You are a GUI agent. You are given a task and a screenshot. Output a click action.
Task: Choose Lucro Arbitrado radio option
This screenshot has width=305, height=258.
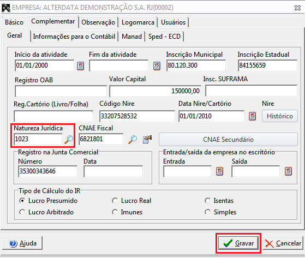point(22,212)
